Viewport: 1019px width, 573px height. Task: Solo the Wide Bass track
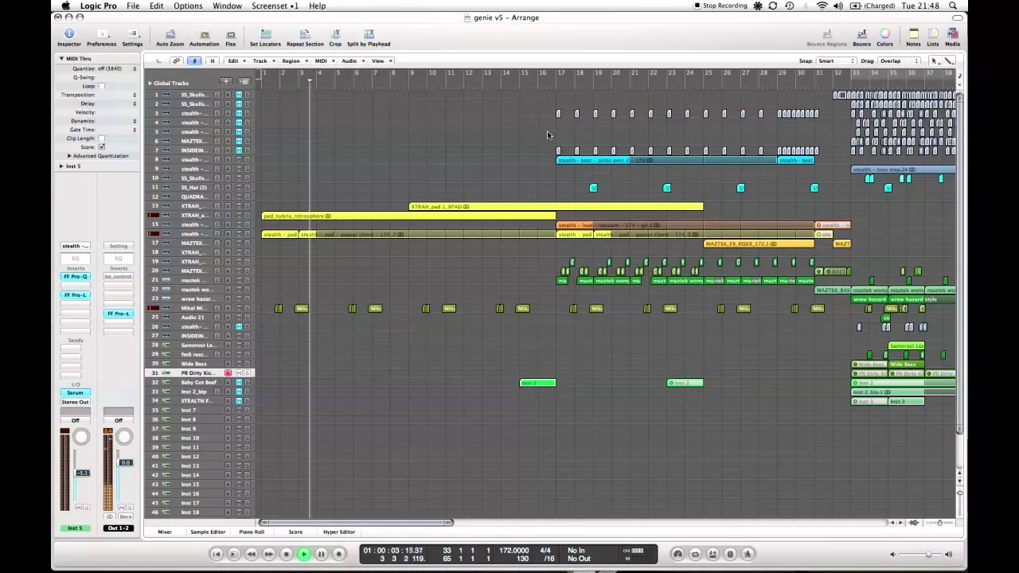[247, 364]
